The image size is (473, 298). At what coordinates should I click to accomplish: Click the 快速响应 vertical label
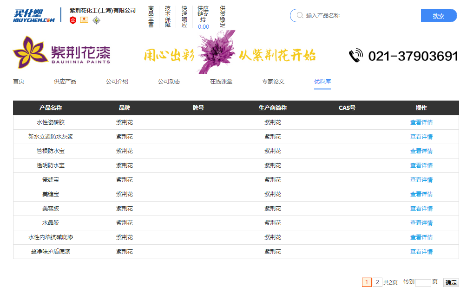(184, 17)
